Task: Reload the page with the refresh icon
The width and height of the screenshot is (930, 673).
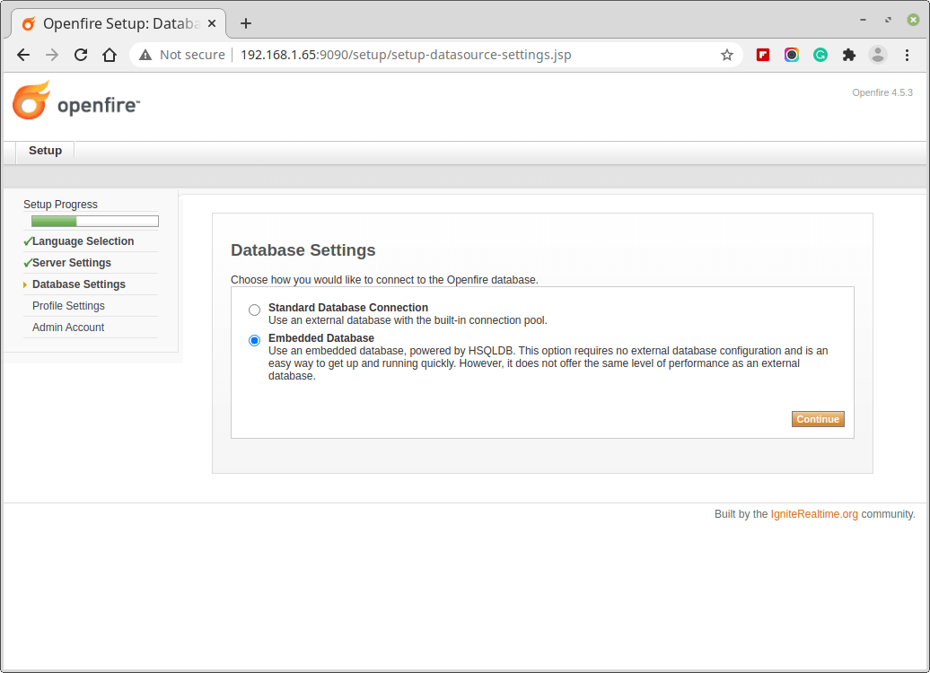Action: click(81, 55)
